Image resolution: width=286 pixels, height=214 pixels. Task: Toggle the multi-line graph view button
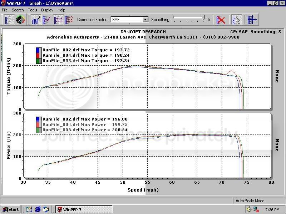[58, 20]
